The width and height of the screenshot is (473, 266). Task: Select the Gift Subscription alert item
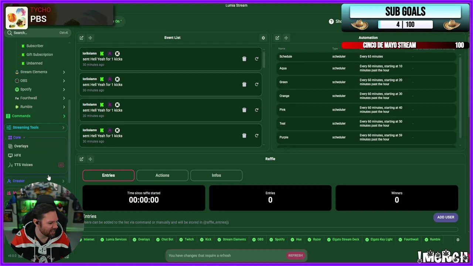pos(40,55)
